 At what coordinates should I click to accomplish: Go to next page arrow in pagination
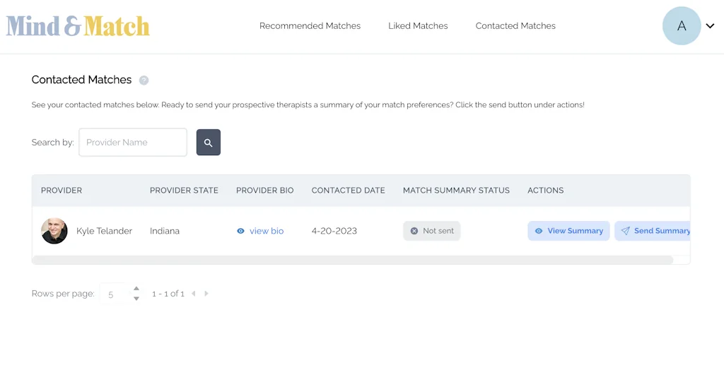click(206, 294)
